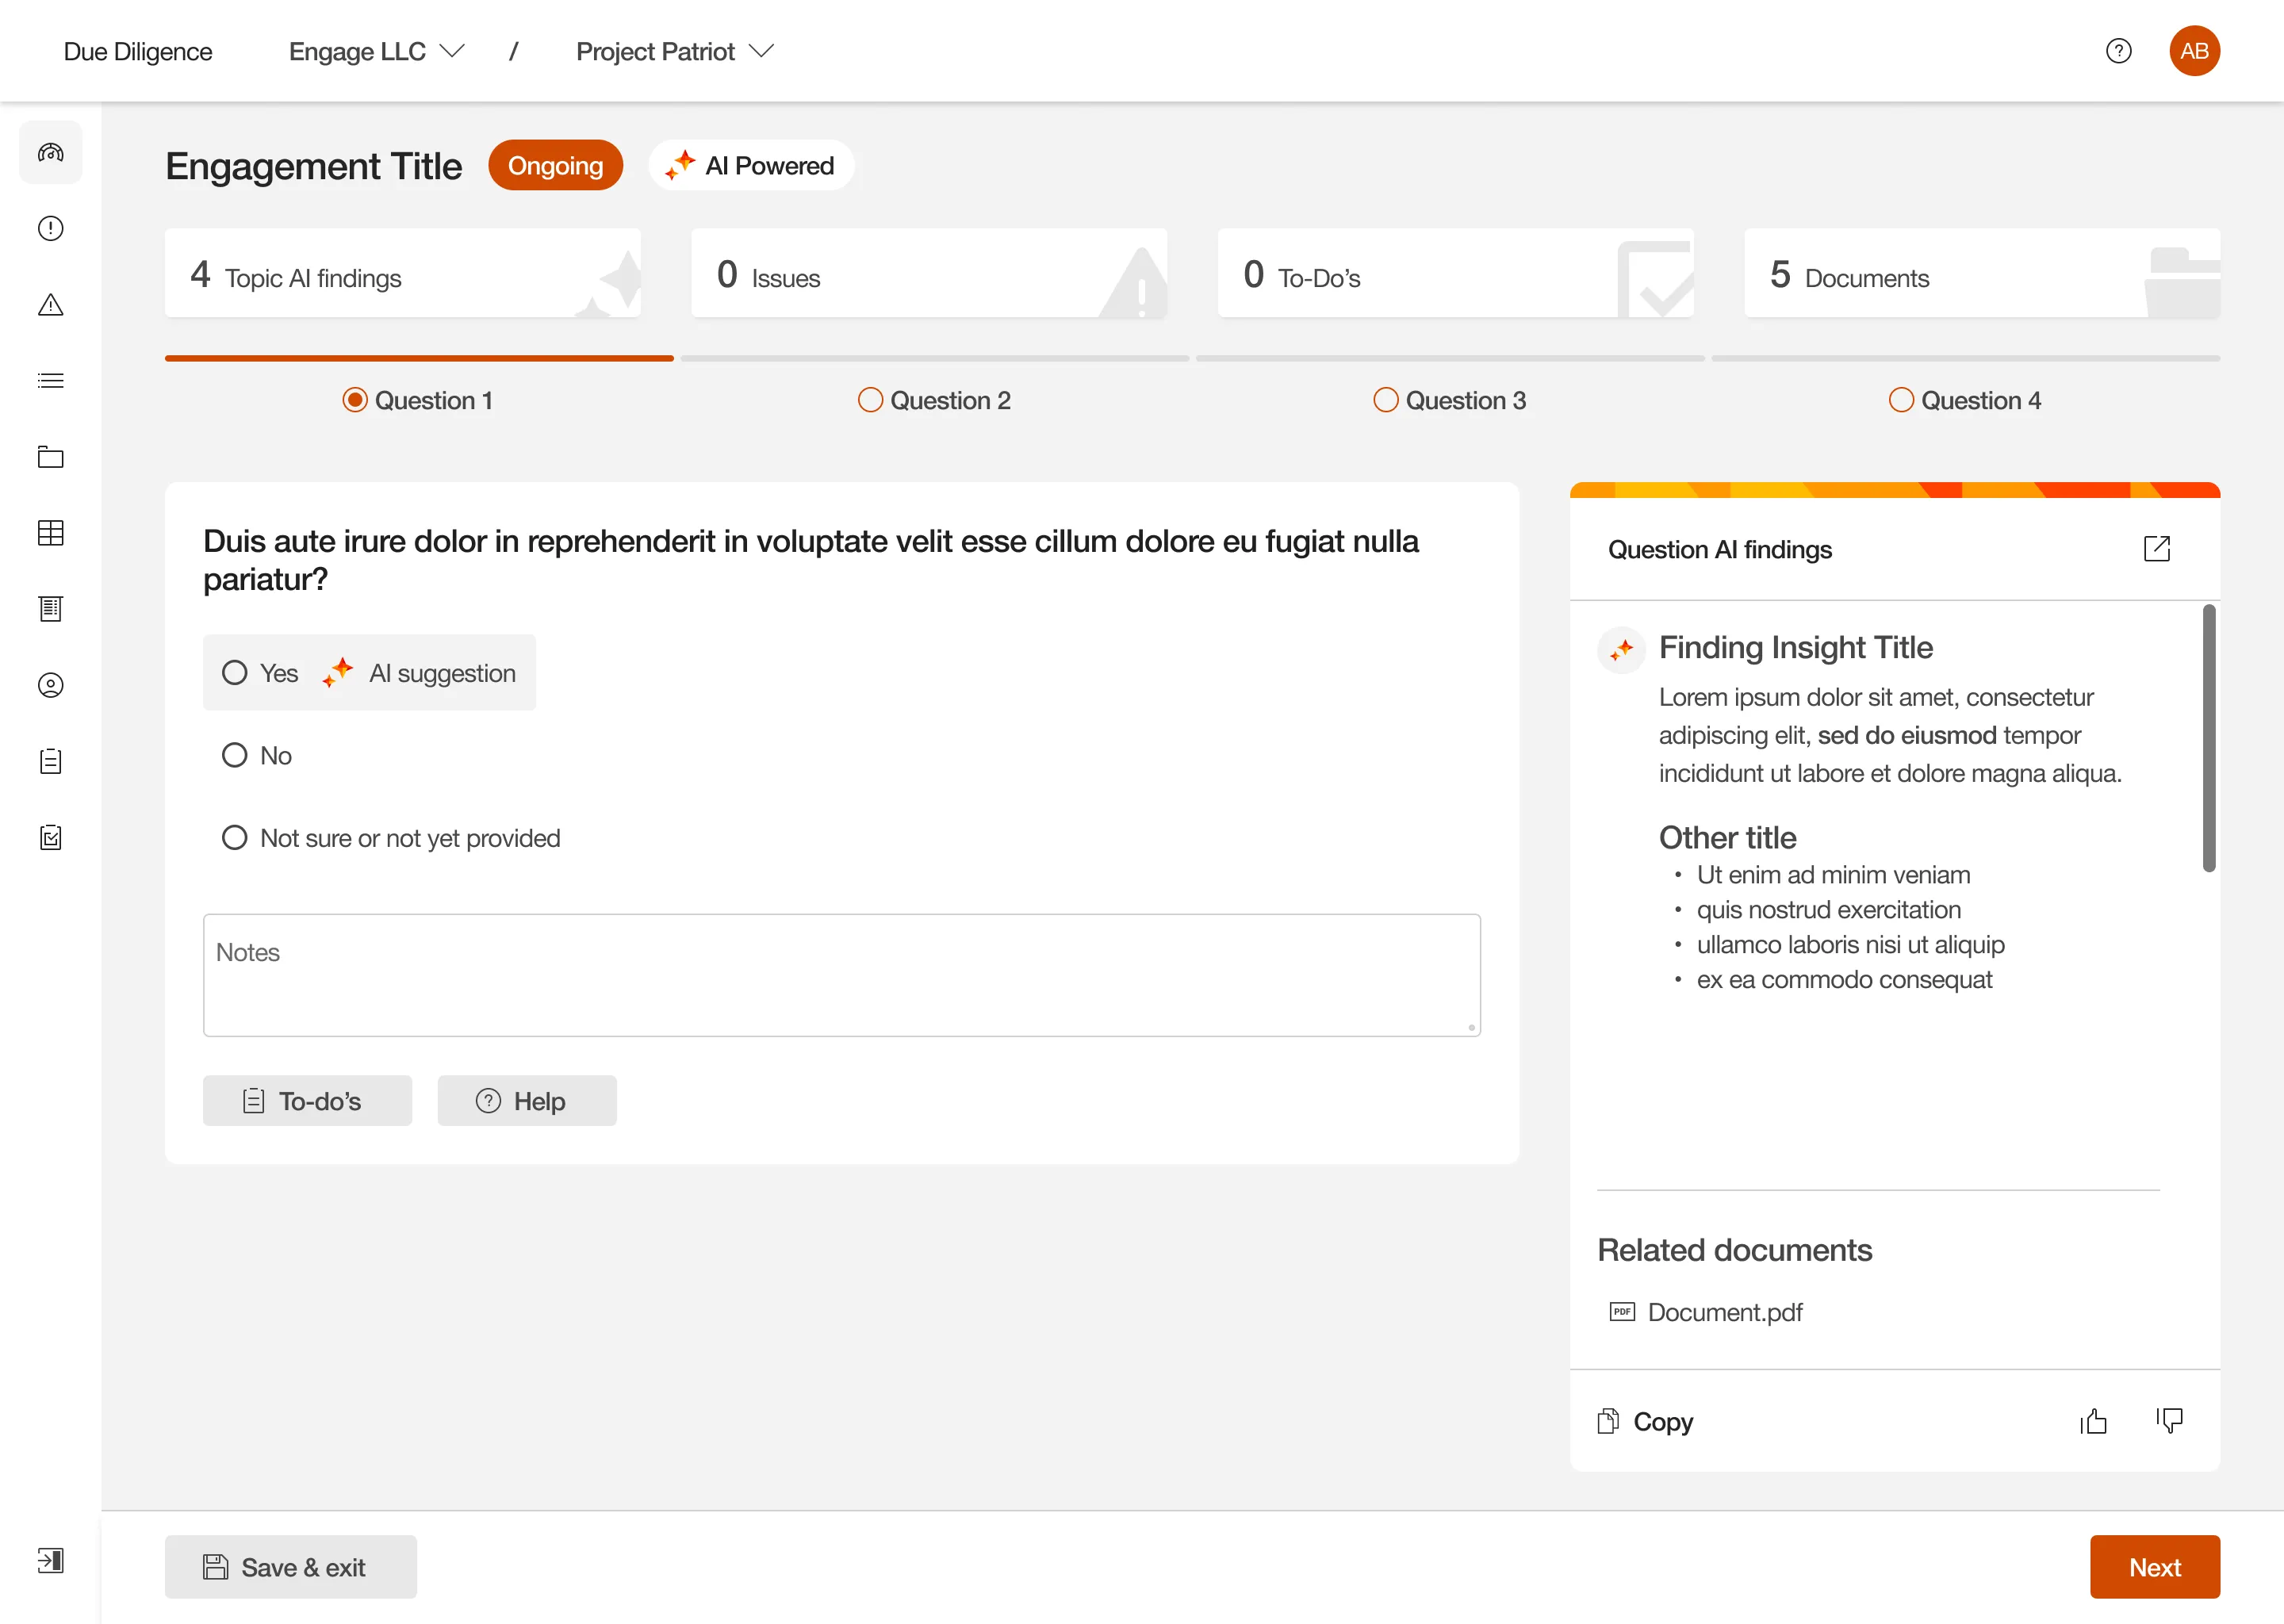This screenshot has width=2284, height=1624.
Task: Expand the collapsed sidebar with arrow icon
Action: [x=50, y=1560]
